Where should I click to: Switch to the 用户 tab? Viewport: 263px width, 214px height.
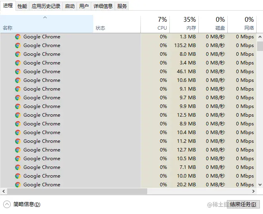tap(84, 6)
